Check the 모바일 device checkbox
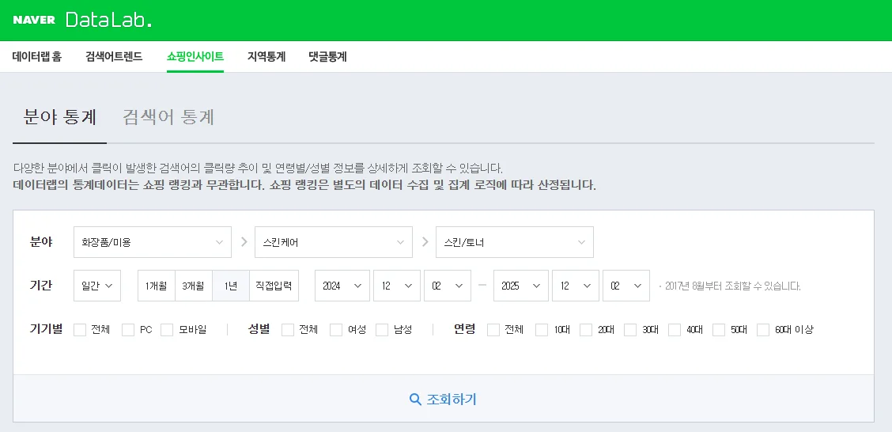The height and width of the screenshot is (432, 892). coord(167,330)
